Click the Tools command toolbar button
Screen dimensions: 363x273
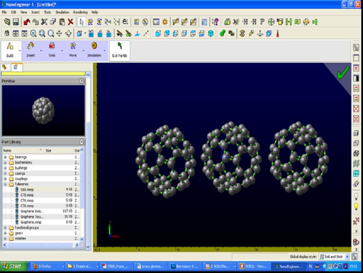coord(52,50)
